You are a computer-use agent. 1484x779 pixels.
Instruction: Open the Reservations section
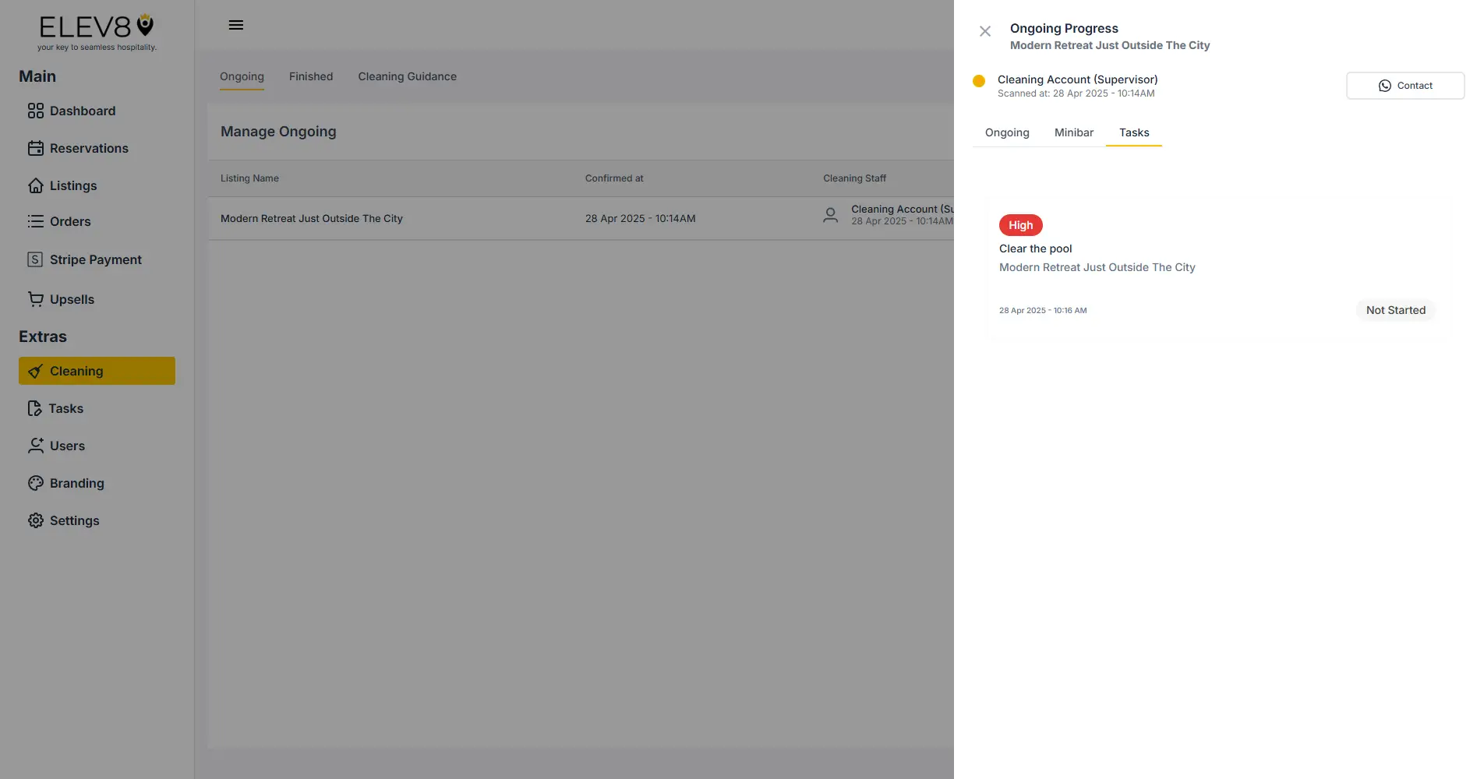click(x=89, y=148)
